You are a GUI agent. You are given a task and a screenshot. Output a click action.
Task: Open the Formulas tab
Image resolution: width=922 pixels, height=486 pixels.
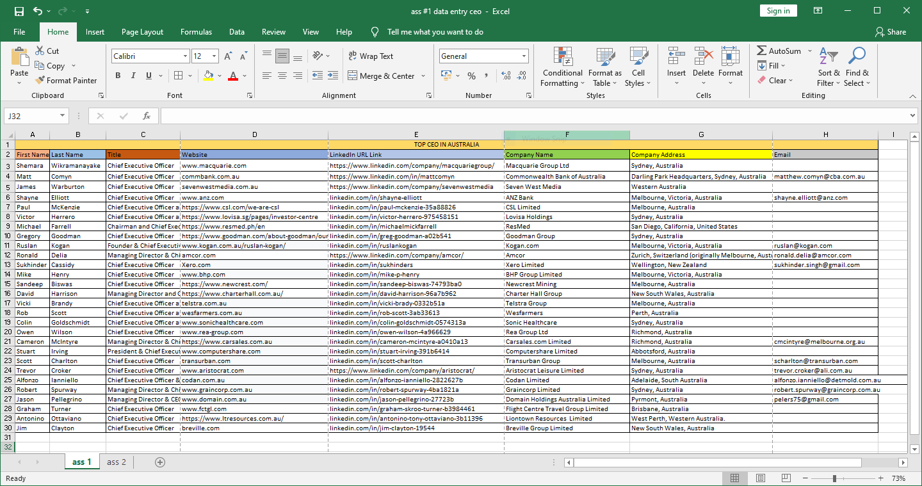tap(196, 32)
